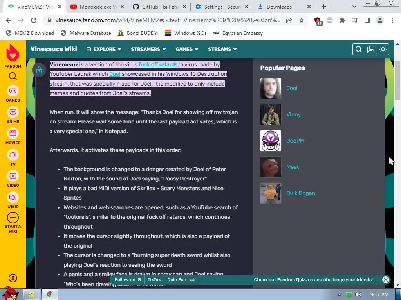
Task: Expand the STREAMS dropdown menu
Action: pyautogui.click(x=222, y=49)
